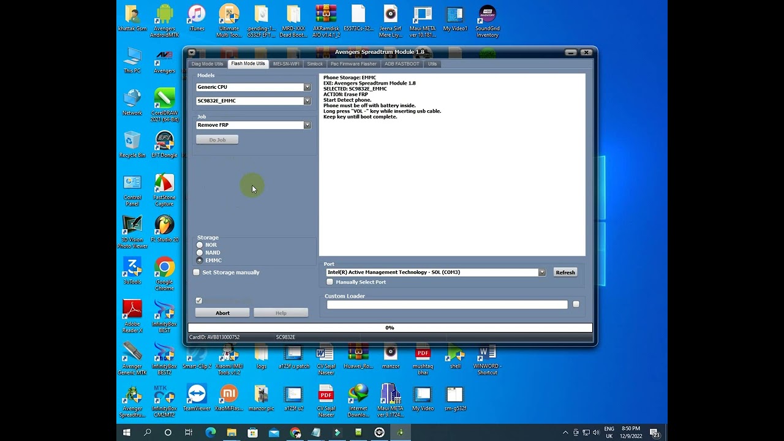Open Avengers AndroidMTK desktop shortcut
Screen dimensions: 784x441
tap(164, 21)
